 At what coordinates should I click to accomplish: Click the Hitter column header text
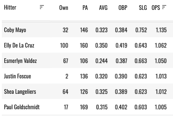[x=10, y=7]
